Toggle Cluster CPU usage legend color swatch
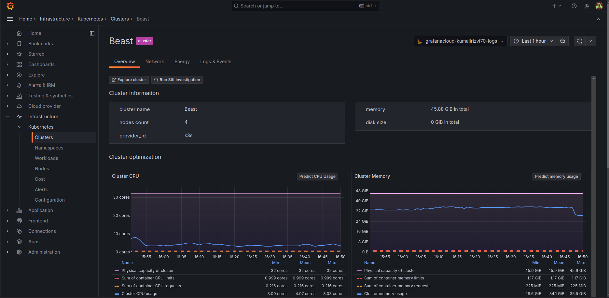Viewport: 609px width, 298px height. (117, 294)
